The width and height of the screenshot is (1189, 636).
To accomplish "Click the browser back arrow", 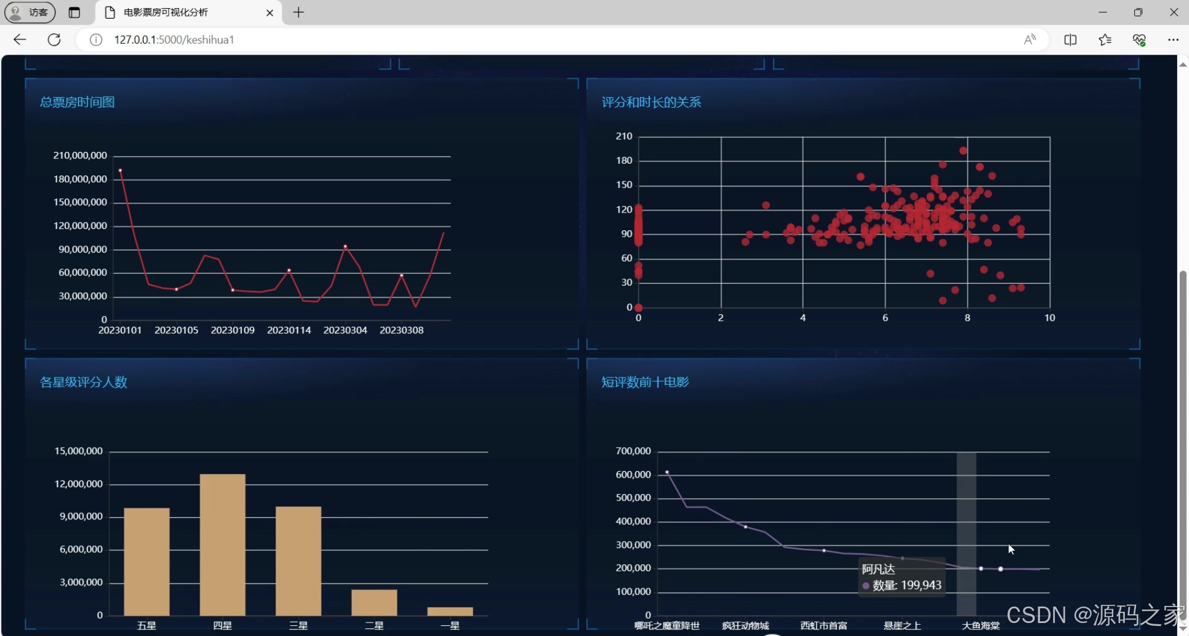I will [19, 39].
